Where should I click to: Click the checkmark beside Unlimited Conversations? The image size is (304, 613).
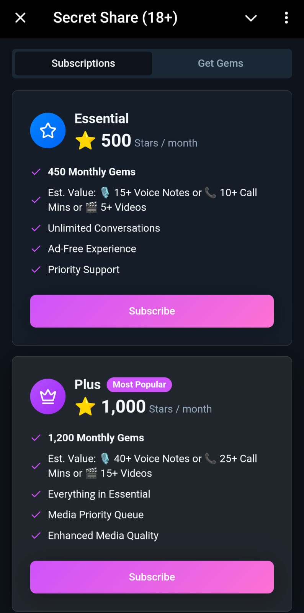pyautogui.click(x=36, y=228)
